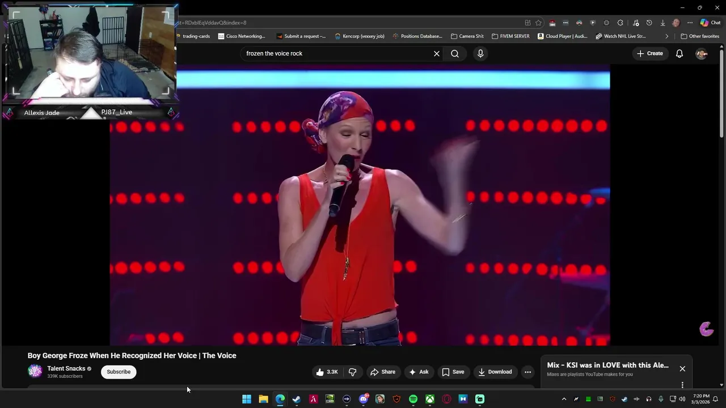Click the split screen icon in address bar
Image resolution: width=726 pixels, height=408 pixels.
point(527,23)
